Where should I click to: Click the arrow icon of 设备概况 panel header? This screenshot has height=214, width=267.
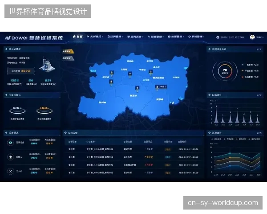[x=6, y=133]
